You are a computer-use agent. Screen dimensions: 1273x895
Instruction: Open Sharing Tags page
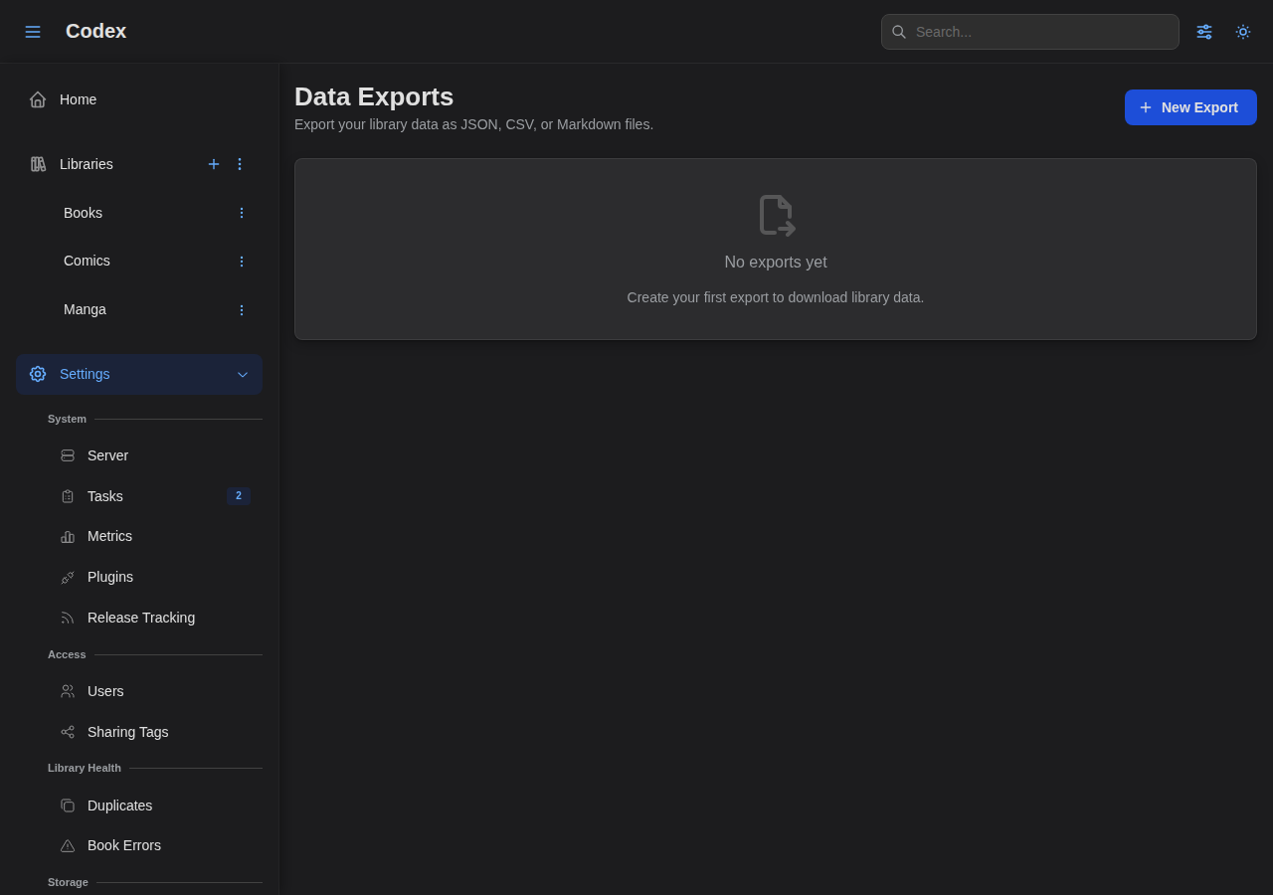(155, 732)
